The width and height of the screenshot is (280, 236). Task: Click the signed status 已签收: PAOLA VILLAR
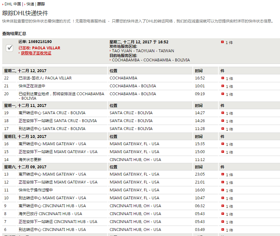coord(39,48)
